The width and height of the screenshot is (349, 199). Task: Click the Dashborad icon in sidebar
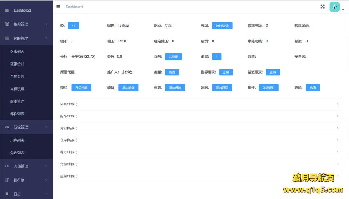tap(7, 10)
